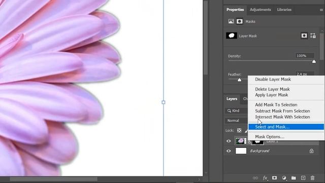325x183 pixels.
Task: Click the vertical canvas scrollbar
Action: 206,37
